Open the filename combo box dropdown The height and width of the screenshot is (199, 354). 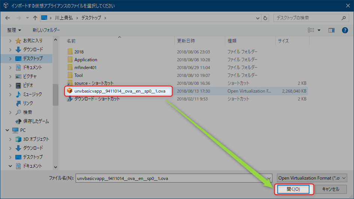click(269, 178)
